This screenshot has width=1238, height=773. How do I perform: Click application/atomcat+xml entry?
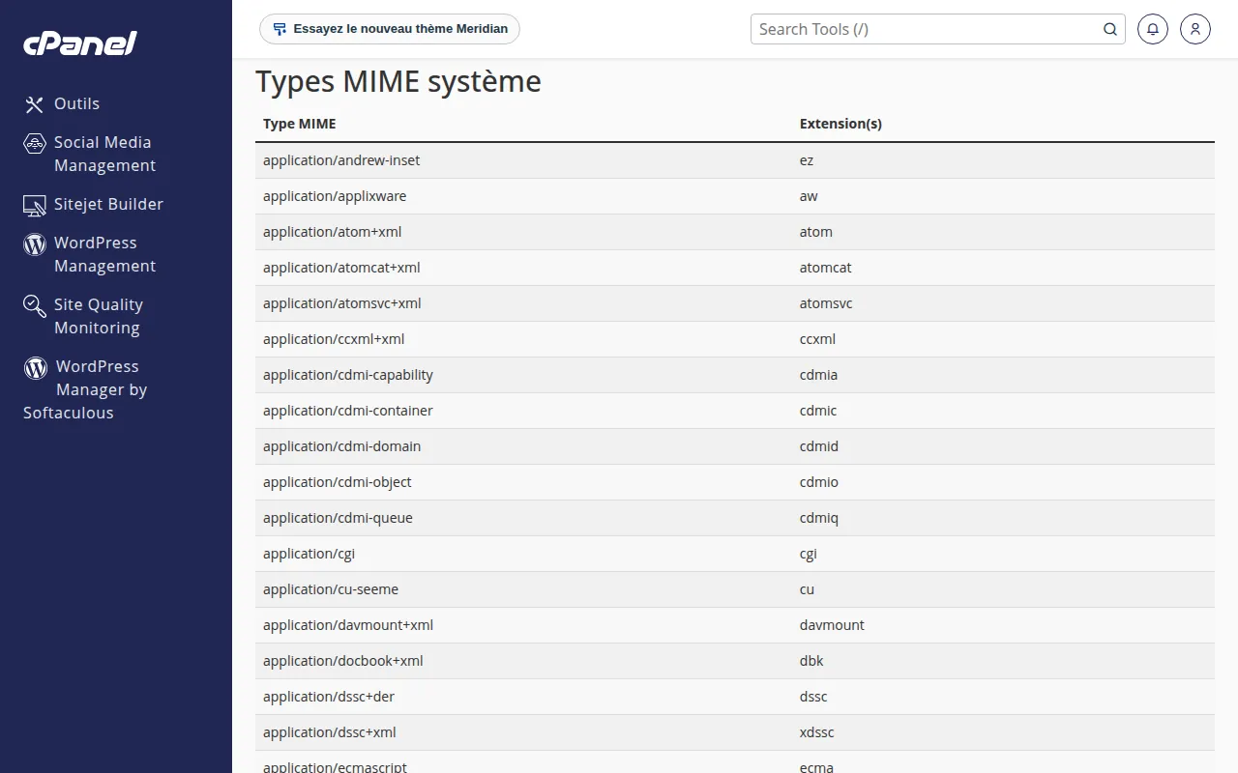(x=341, y=268)
